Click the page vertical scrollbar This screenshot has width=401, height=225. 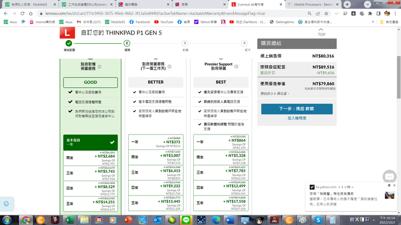point(399,77)
